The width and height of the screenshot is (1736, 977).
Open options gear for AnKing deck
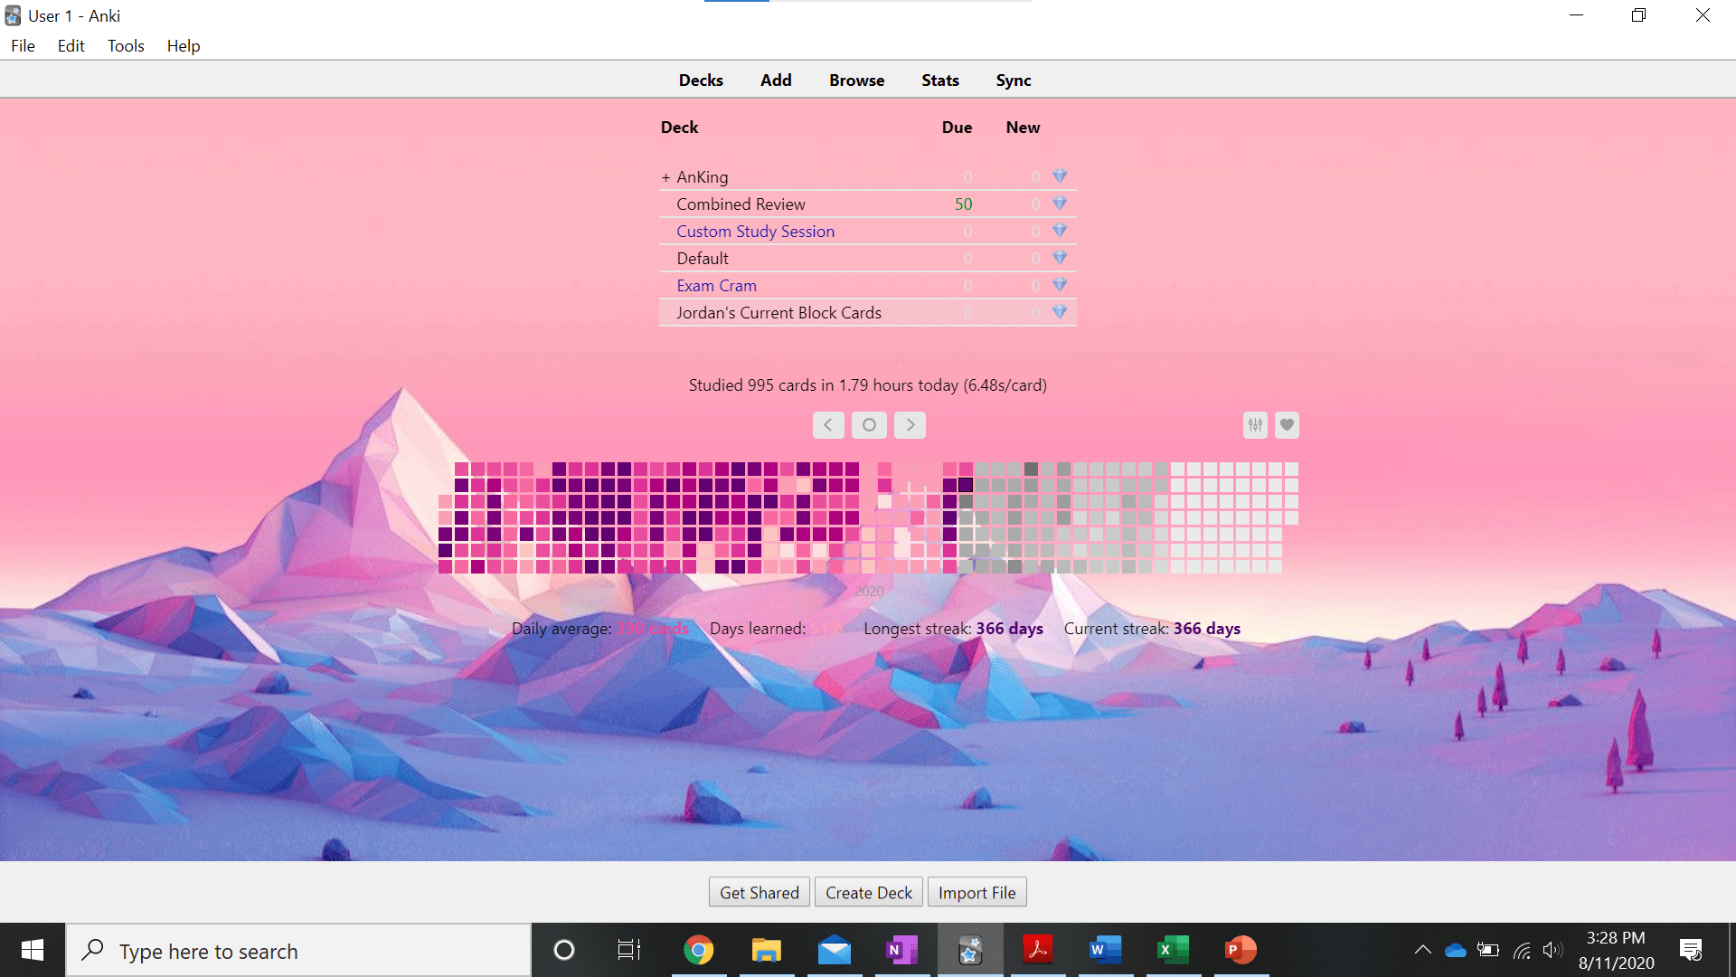pyautogui.click(x=1060, y=176)
